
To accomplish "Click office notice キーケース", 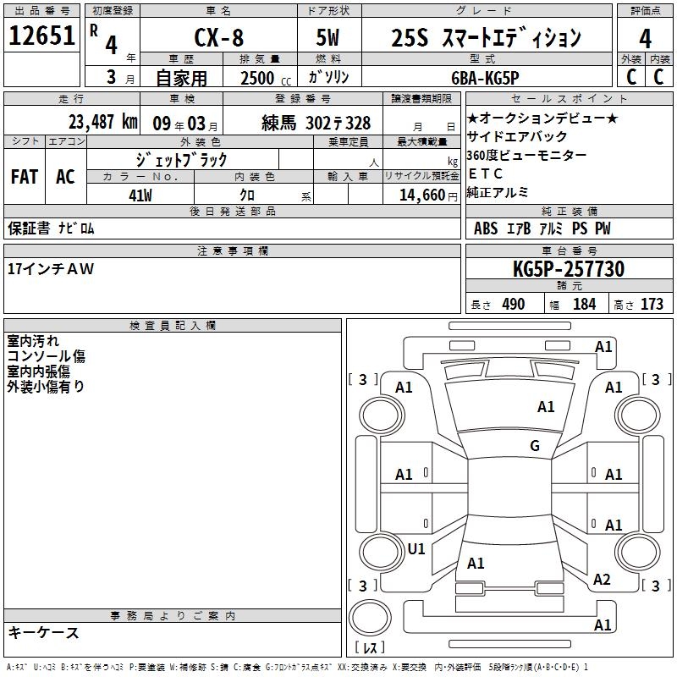I will point(44,632).
